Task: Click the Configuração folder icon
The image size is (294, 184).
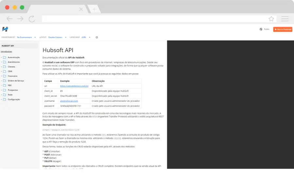Action: pos(5,100)
